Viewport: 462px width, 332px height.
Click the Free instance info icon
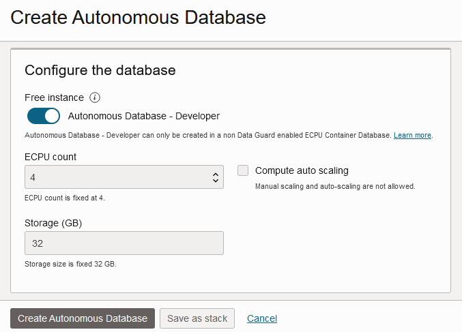coord(96,97)
